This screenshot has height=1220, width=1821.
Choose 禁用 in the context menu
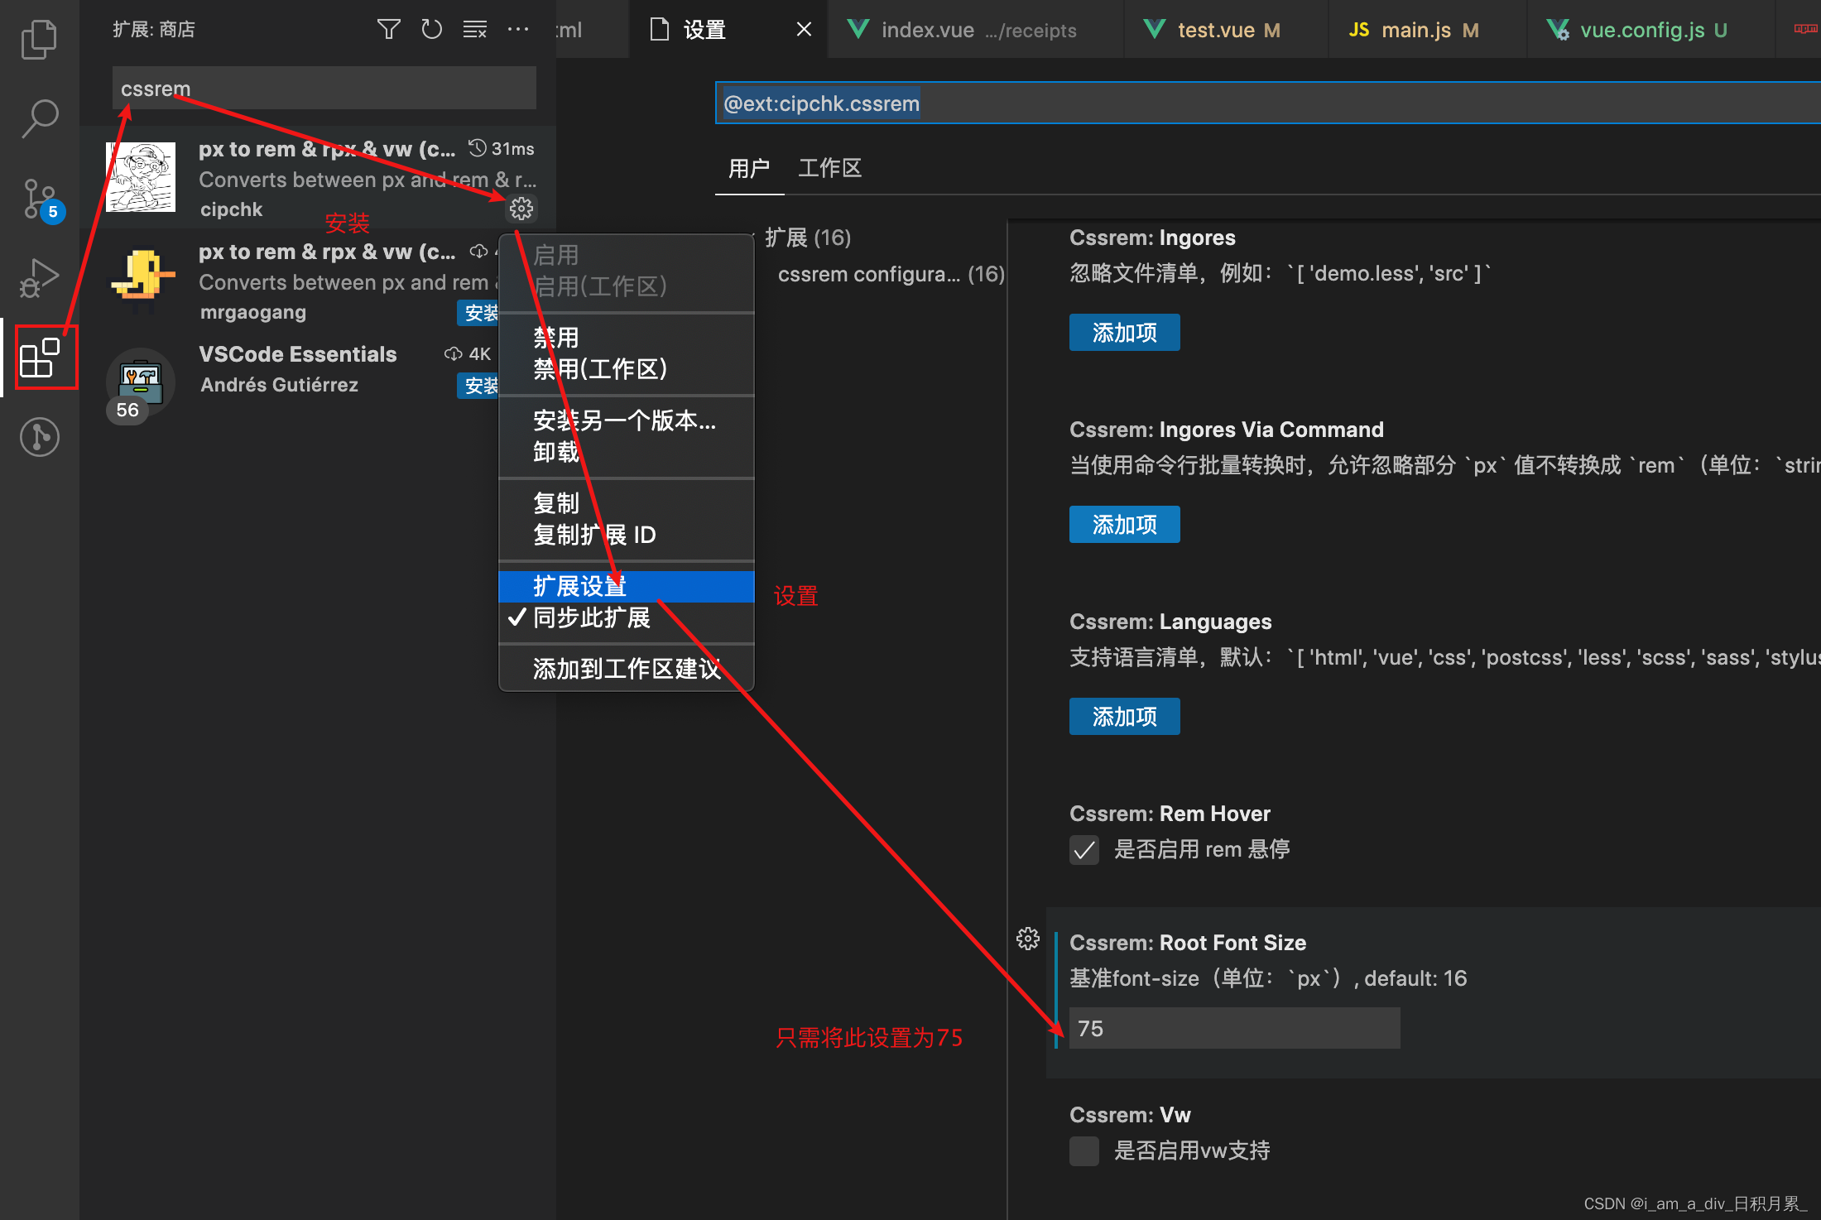(x=627, y=338)
